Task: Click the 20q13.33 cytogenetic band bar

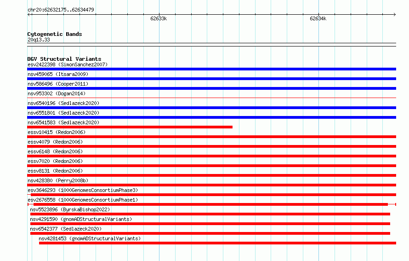Action: click(x=211, y=45)
